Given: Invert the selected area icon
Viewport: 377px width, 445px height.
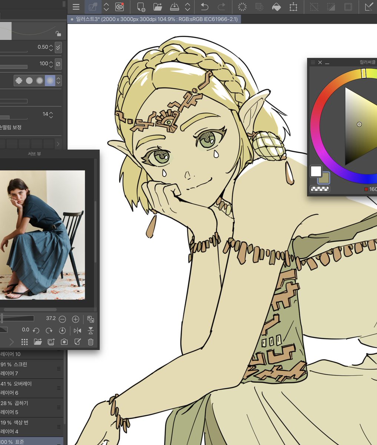Looking at the screenshot, I should (331, 7).
